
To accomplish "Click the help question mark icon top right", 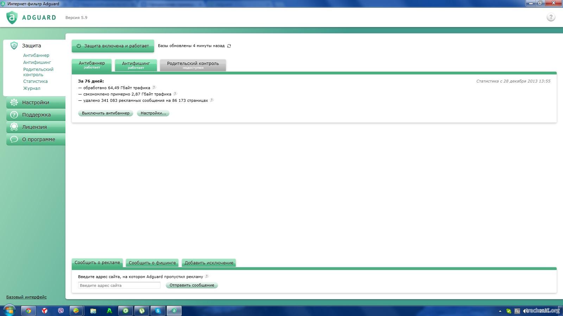I will [x=551, y=17].
